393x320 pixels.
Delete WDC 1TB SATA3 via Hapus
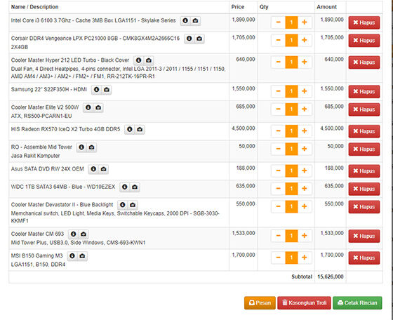[x=364, y=189]
